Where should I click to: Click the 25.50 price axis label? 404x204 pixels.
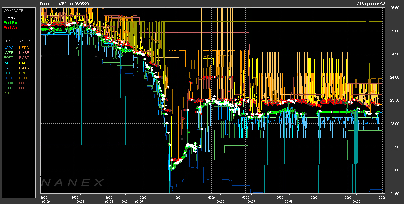(x=394, y=8)
